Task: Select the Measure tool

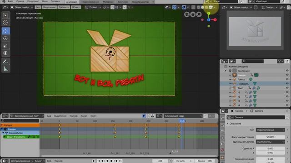Action: tap(5, 69)
